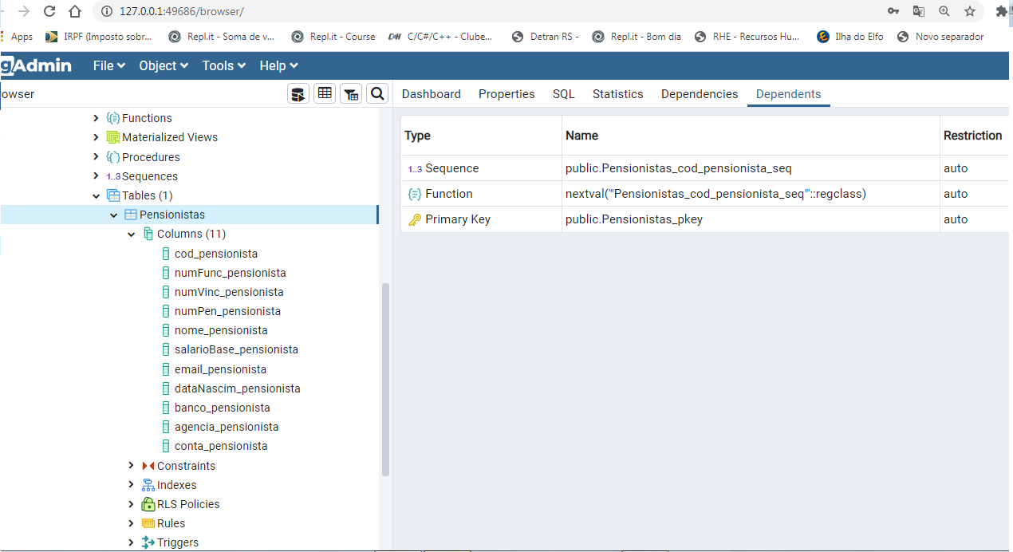Expand the Materialized Views node
The height and width of the screenshot is (552, 1013).
pos(97,137)
